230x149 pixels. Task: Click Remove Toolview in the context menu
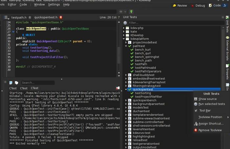click(x=210, y=130)
